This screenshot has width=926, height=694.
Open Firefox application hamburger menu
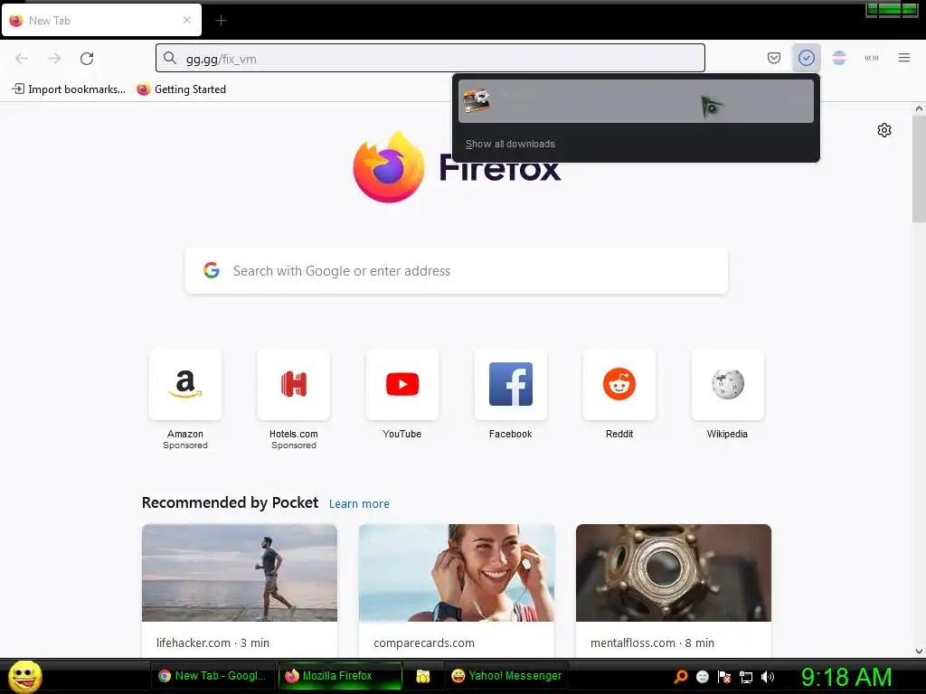point(903,58)
